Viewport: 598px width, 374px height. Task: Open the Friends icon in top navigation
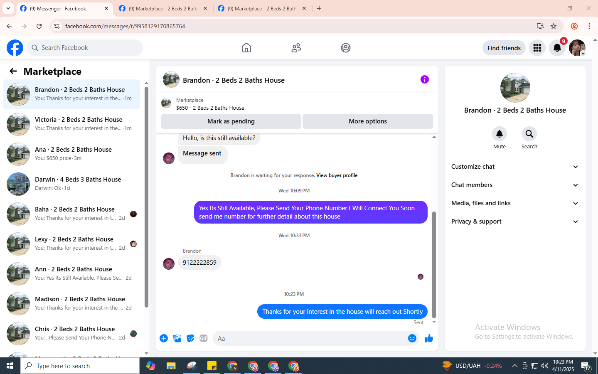coord(296,48)
